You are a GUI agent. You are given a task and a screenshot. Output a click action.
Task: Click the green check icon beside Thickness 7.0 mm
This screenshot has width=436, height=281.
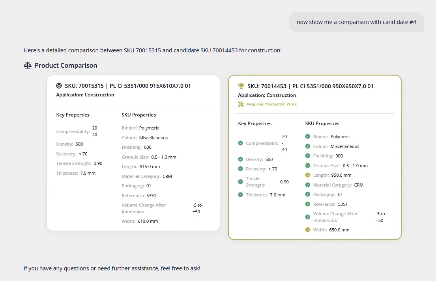click(241, 195)
